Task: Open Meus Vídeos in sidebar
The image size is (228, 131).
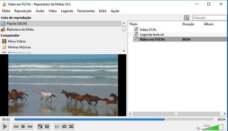Action: point(17,41)
